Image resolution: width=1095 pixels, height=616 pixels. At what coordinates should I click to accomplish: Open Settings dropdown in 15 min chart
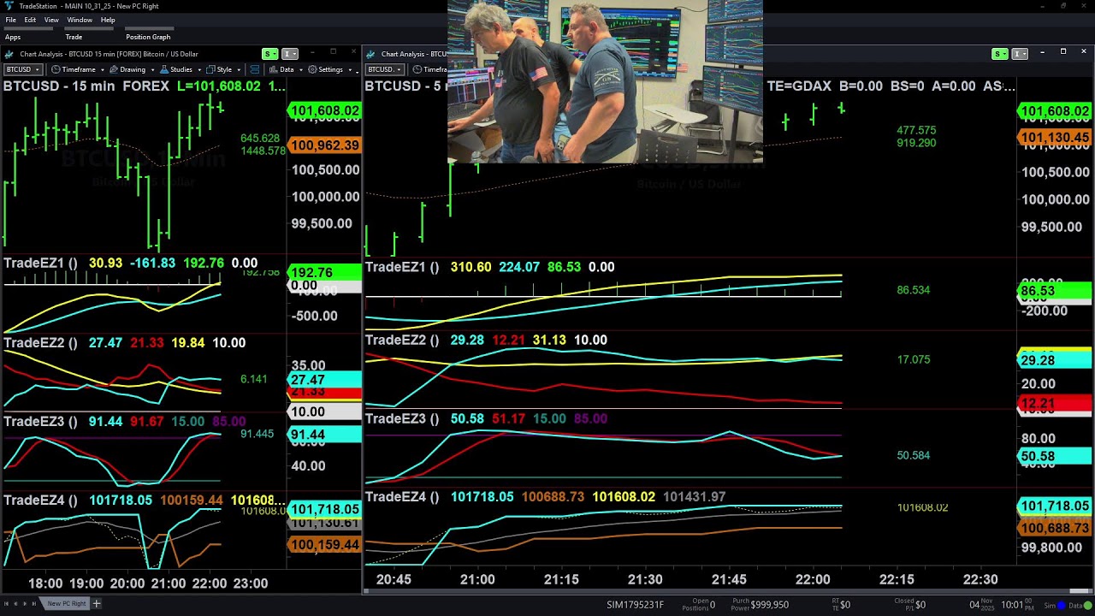pos(328,69)
